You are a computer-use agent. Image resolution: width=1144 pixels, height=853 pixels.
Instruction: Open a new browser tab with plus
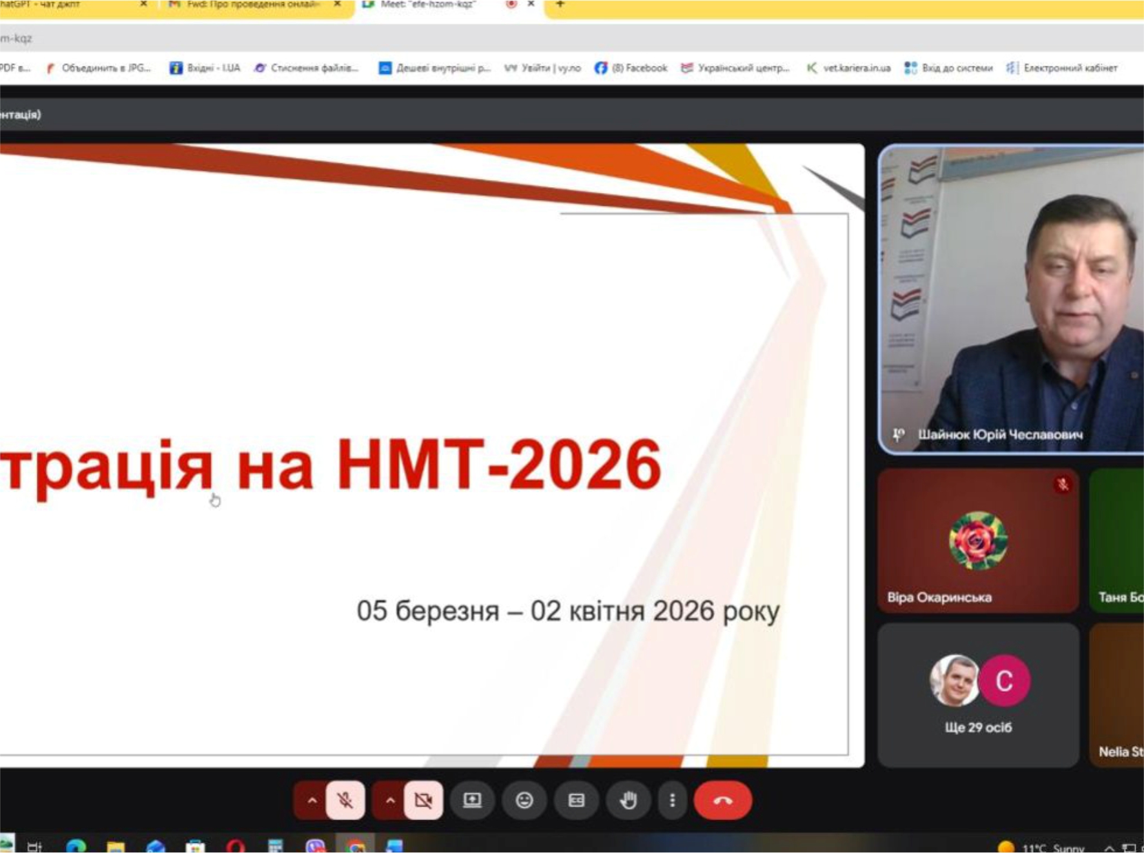tap(560, 5)
